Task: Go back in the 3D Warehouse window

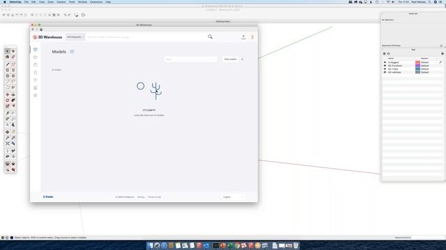Action: [x=33, y=29]
